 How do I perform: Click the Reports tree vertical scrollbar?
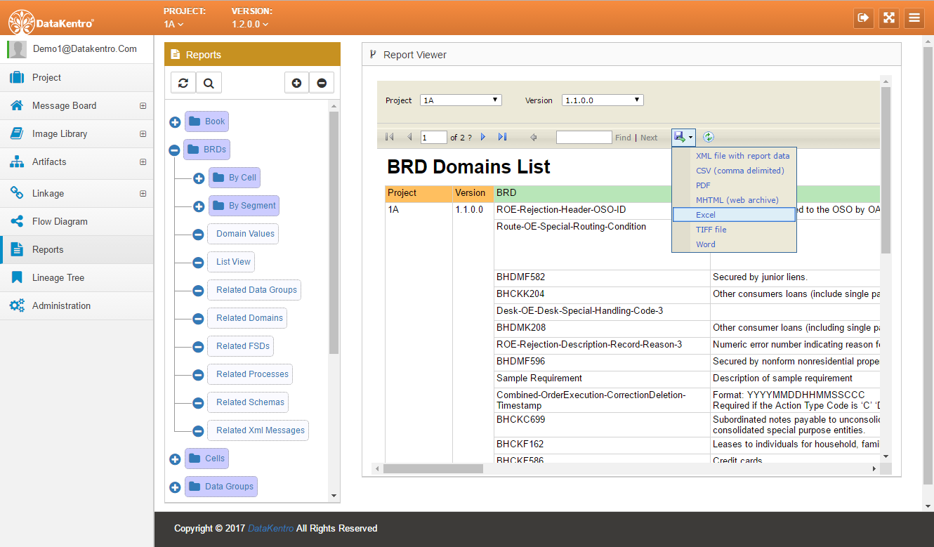[334, 232]
